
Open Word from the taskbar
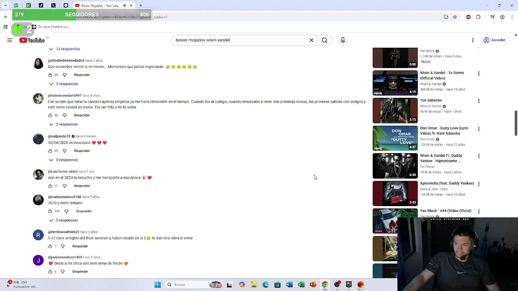289,285
